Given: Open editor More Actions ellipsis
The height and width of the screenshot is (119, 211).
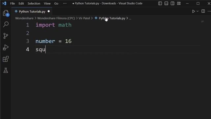Looking at the screenshot, I should coord(209,11).
